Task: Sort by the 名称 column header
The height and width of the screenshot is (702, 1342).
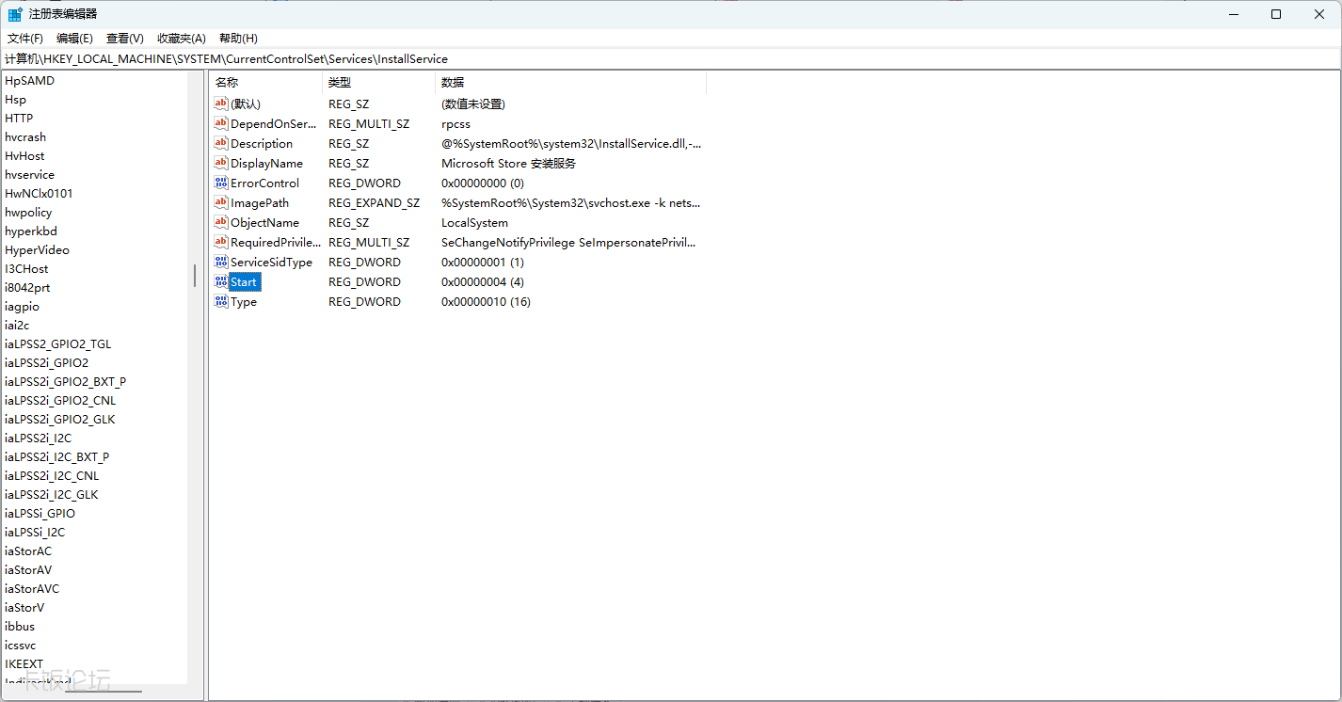Action: coord(265,83)
